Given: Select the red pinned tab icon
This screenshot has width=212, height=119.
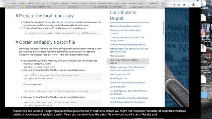Looking at the screenshot, I should pos(13,7).
